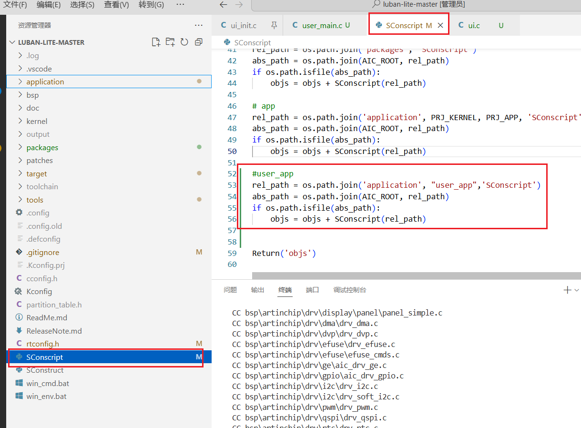581x428 pixels.
Task: Go forward using the right navigation arrow
Action: [x=239, y=4]
